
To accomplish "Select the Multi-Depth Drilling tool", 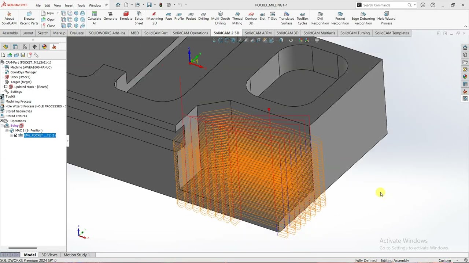I will pyautogui.click(x=221, y=18).
